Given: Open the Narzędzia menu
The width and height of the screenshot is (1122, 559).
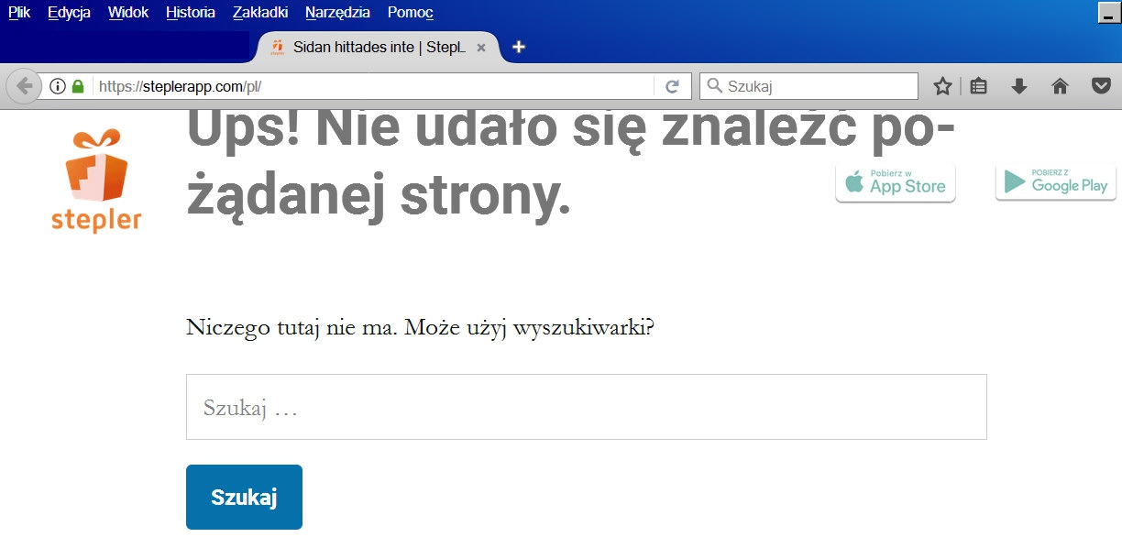Looking at the screenshot, I should [x=337, y=13].
